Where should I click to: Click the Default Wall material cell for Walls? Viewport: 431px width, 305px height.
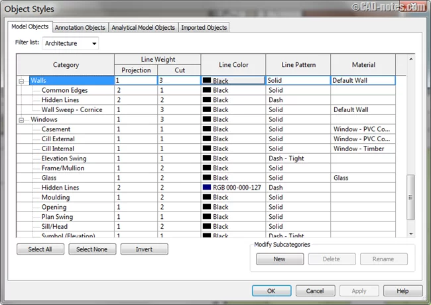coord(362,80)
